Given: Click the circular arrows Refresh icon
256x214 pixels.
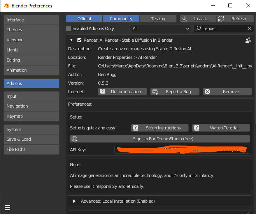Looking at the screenshot, I should click(221, 19).
